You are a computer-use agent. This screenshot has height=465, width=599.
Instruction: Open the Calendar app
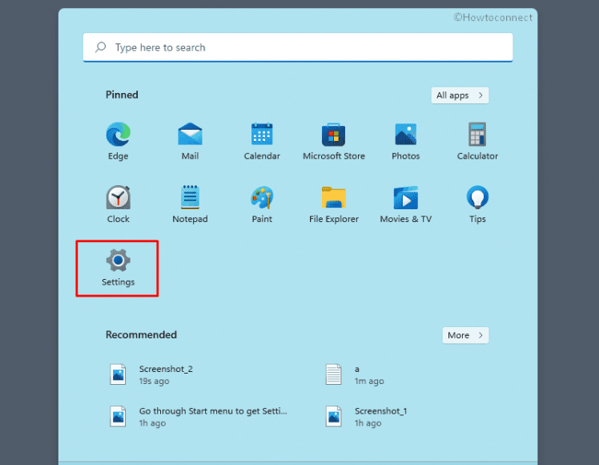[x=262, y=141]
